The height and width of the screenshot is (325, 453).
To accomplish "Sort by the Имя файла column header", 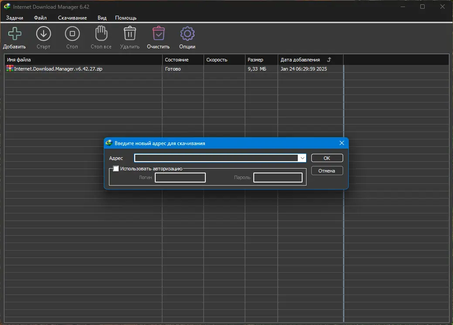I will point(83,59).
